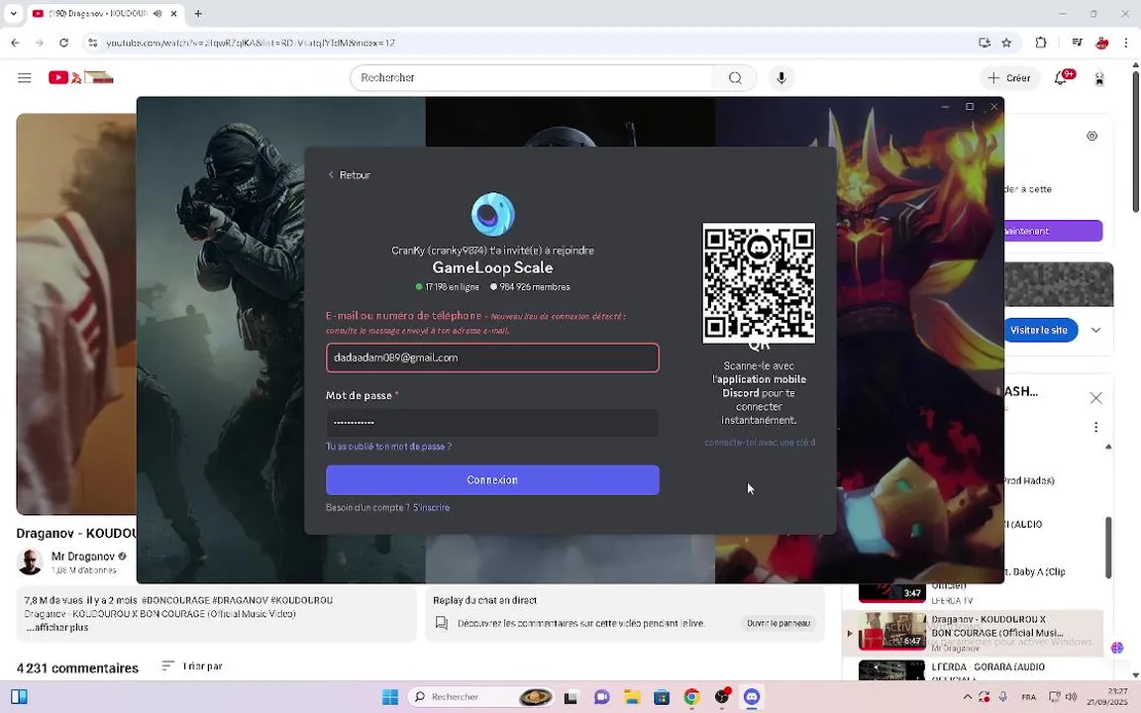The height and width of the screenshot is (713, 1141).
Task: Click the playlist scroll up arrow
Action: (1108, 447)
